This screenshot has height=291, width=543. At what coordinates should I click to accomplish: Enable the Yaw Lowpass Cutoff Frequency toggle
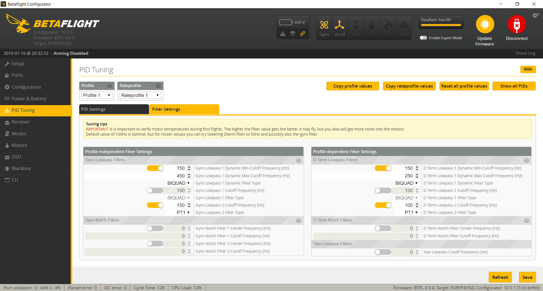[383, 252]
